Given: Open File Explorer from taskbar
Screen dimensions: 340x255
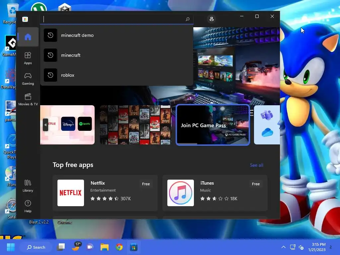Looking at the screenshot, I should 105,247.
